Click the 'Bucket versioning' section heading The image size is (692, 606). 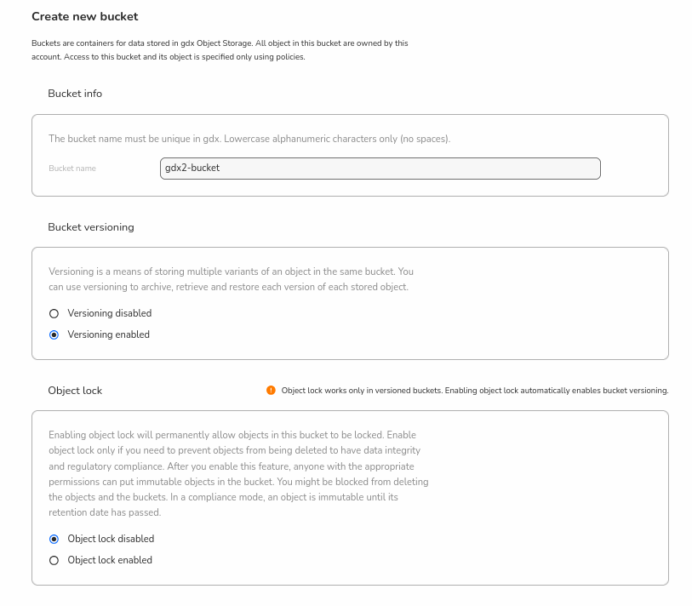coord(91,227)
